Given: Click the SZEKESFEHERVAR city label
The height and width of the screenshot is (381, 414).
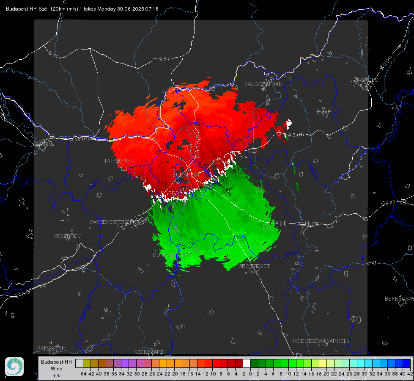Looking at the screenshot, I should point(121,222).
